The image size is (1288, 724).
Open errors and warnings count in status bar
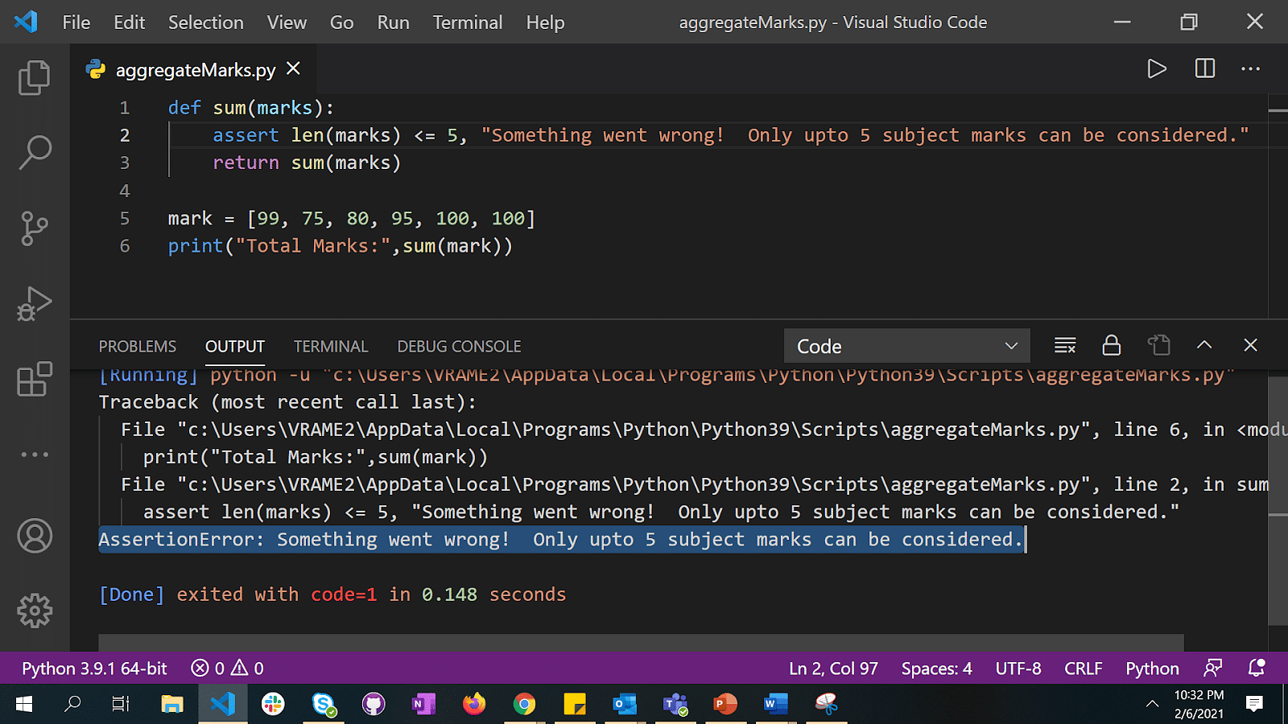tap(227, 668)
